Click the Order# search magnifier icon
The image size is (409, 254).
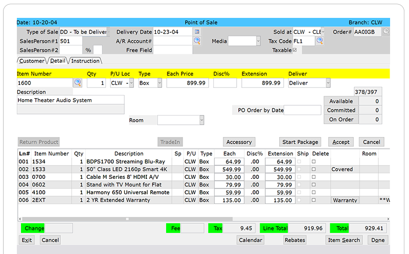(x=386, y=32)
